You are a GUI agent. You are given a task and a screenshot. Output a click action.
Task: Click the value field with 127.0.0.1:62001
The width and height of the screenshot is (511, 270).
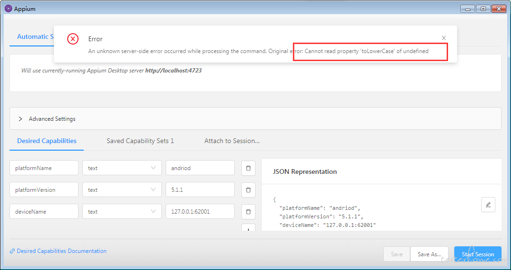click(200, 212)
